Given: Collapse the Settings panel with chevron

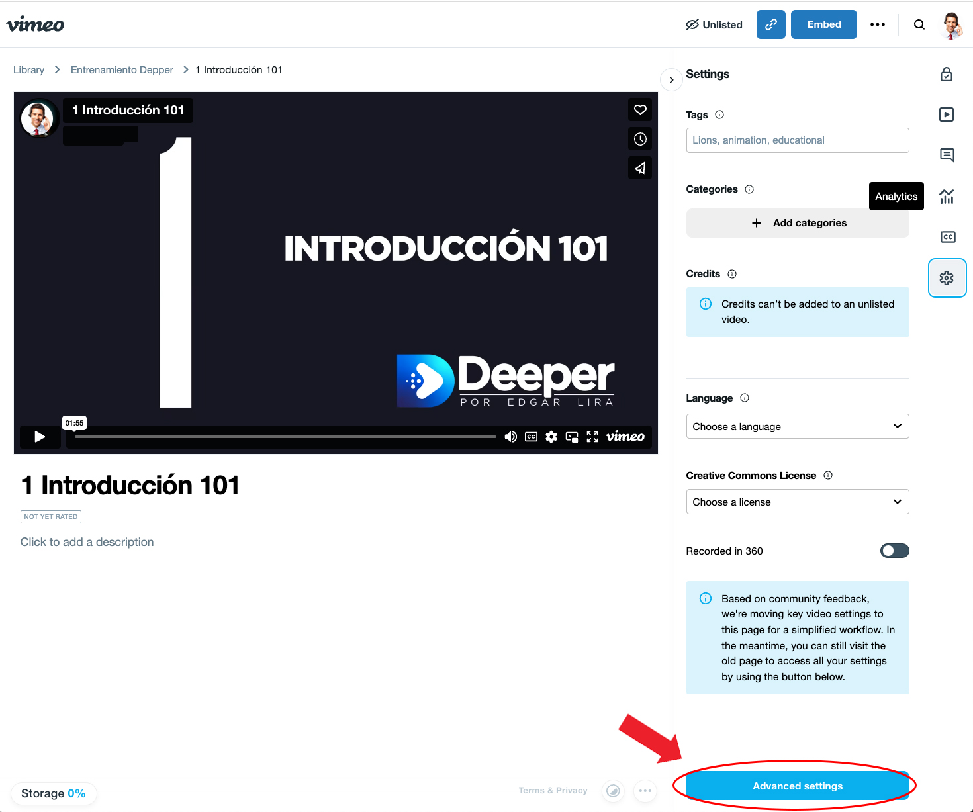Looking at the screenshot, I should coord(671,80).
